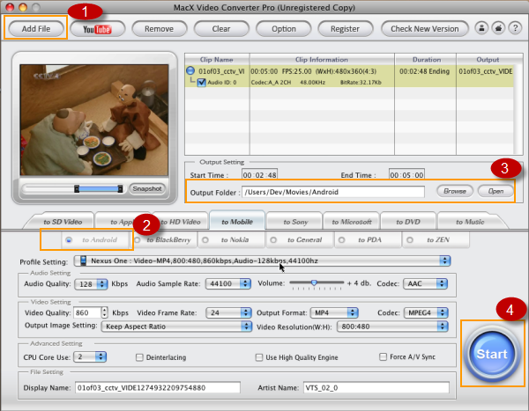Screen dimensions: 529x411
Task: Enable Force A/V Sync checkbox
Action: tap(383, 356)
